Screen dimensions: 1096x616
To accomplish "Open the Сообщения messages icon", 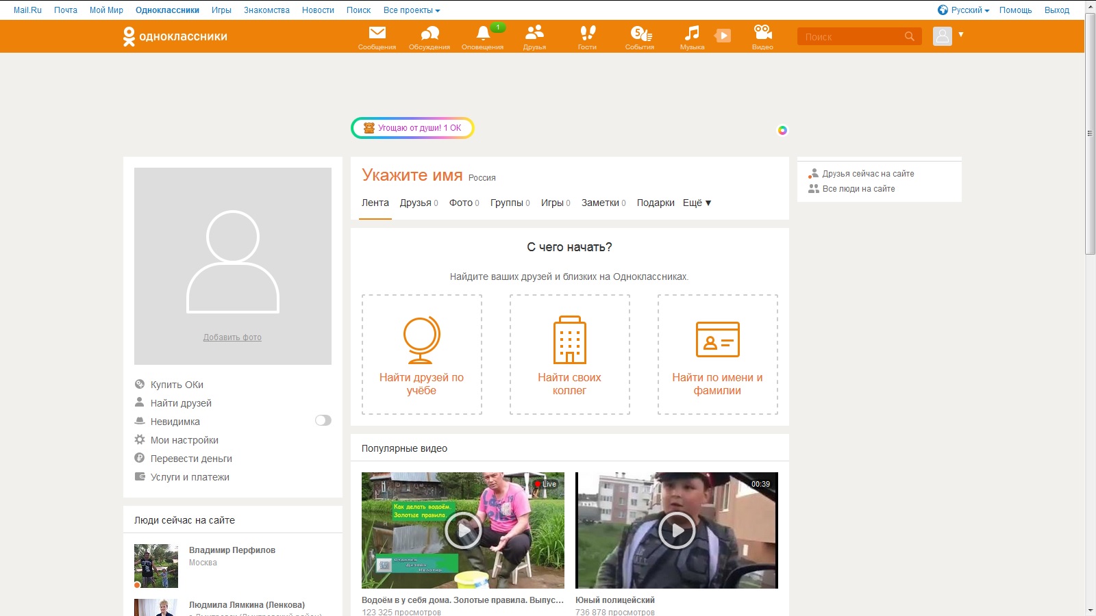I will click(x=377, y=33).
